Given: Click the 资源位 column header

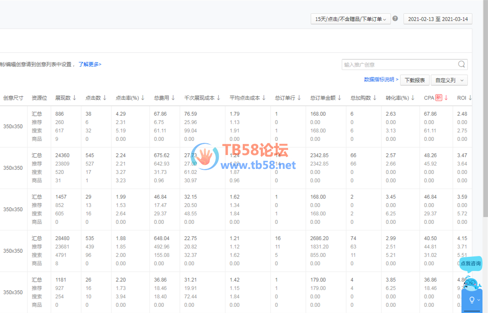Looking at the screenshot, I should tap(39, 98).
